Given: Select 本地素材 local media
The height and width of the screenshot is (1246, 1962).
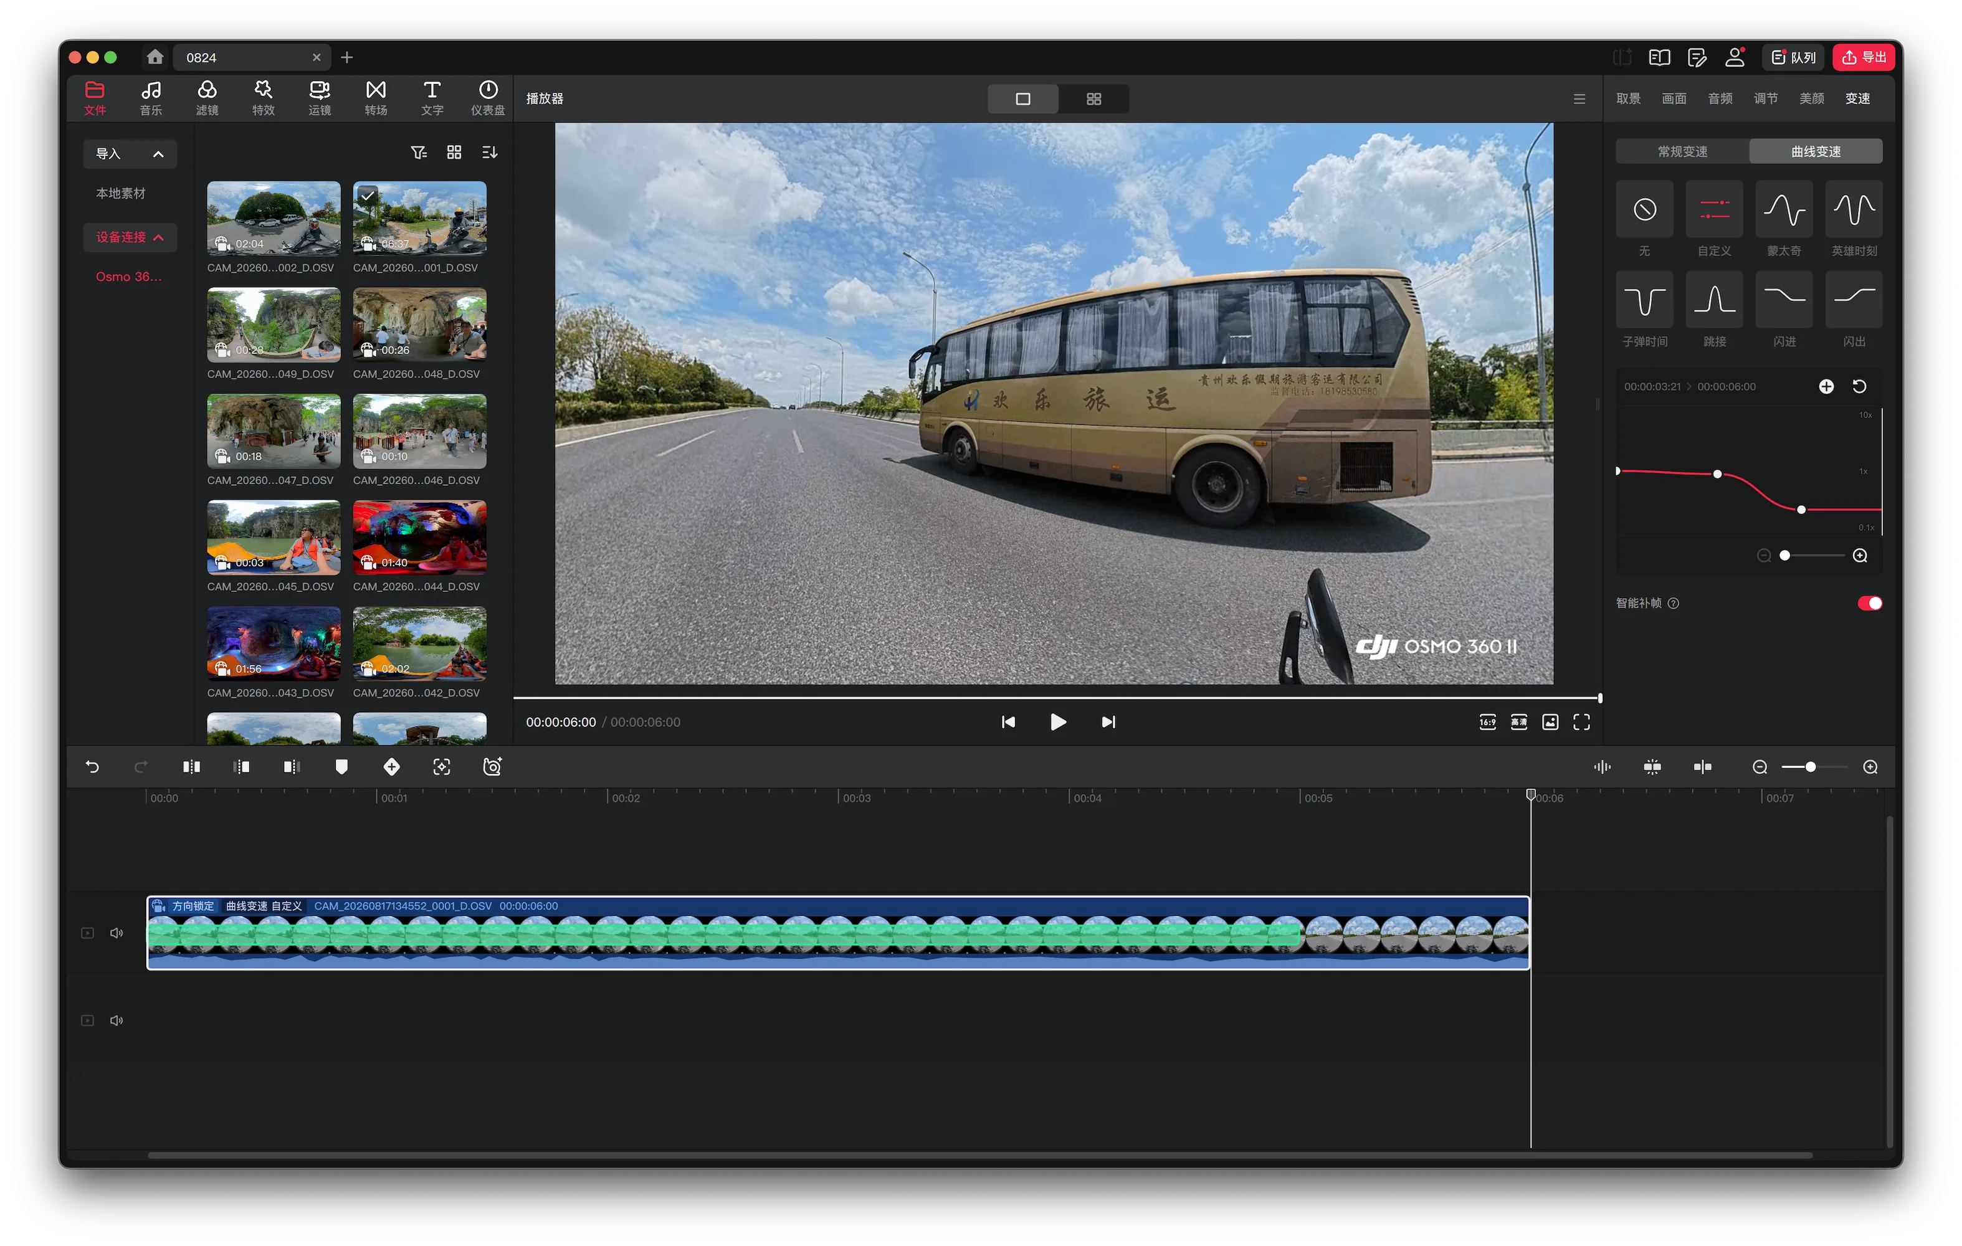Looking at the screenshot, I should pyautogui.click(x=121, y=193).
